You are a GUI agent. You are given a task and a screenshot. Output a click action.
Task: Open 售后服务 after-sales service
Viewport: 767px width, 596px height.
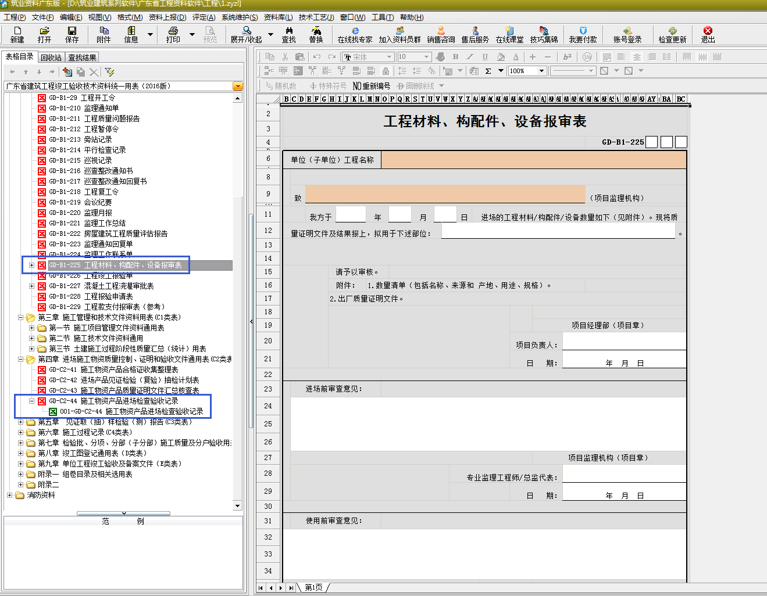pyautogui.click(x=475, y=34)
